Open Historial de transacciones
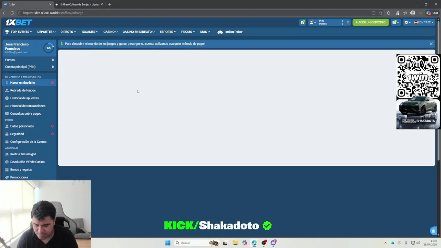Screen dimensions: 441x248 [x=28, y=106]
